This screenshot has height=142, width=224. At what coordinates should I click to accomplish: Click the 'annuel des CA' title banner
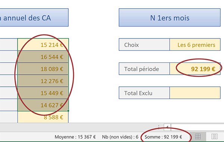(x=34, y=18)
